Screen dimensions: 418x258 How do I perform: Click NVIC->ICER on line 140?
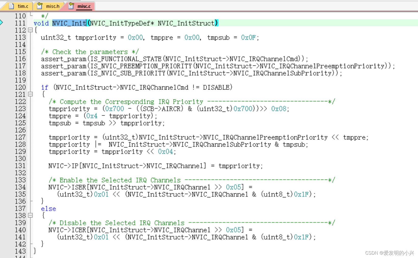[67, 230]
